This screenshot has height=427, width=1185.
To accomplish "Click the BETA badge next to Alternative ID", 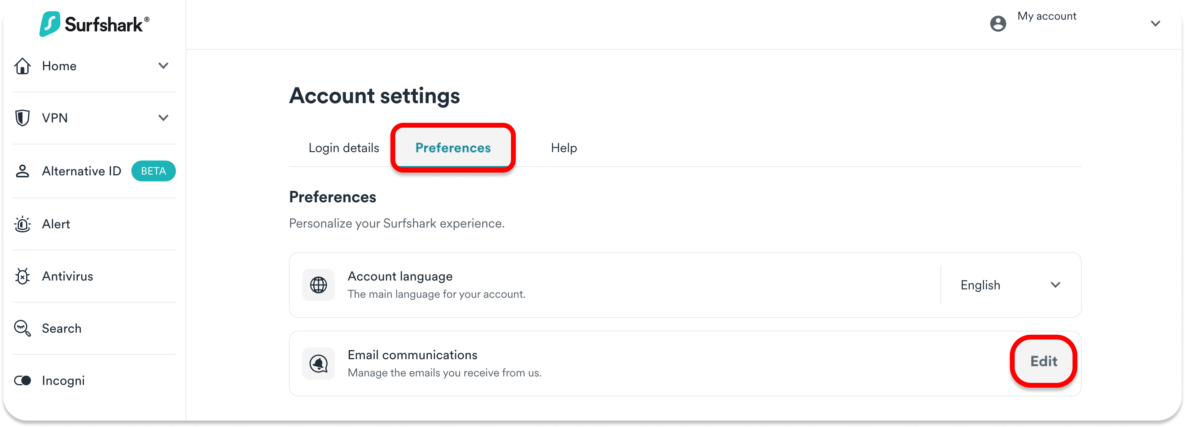I will pyautogui.click(x=153, y=171).
